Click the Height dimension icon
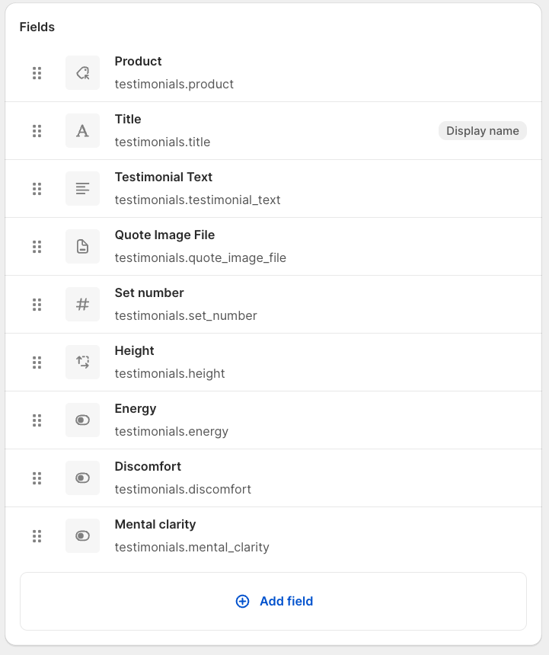This screenshot has width=549, height=655. click(82, 363)
